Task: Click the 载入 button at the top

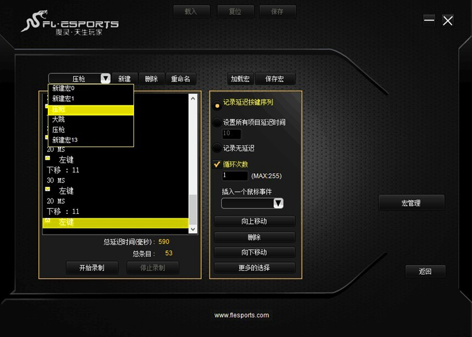Action: tap(191, 12)
